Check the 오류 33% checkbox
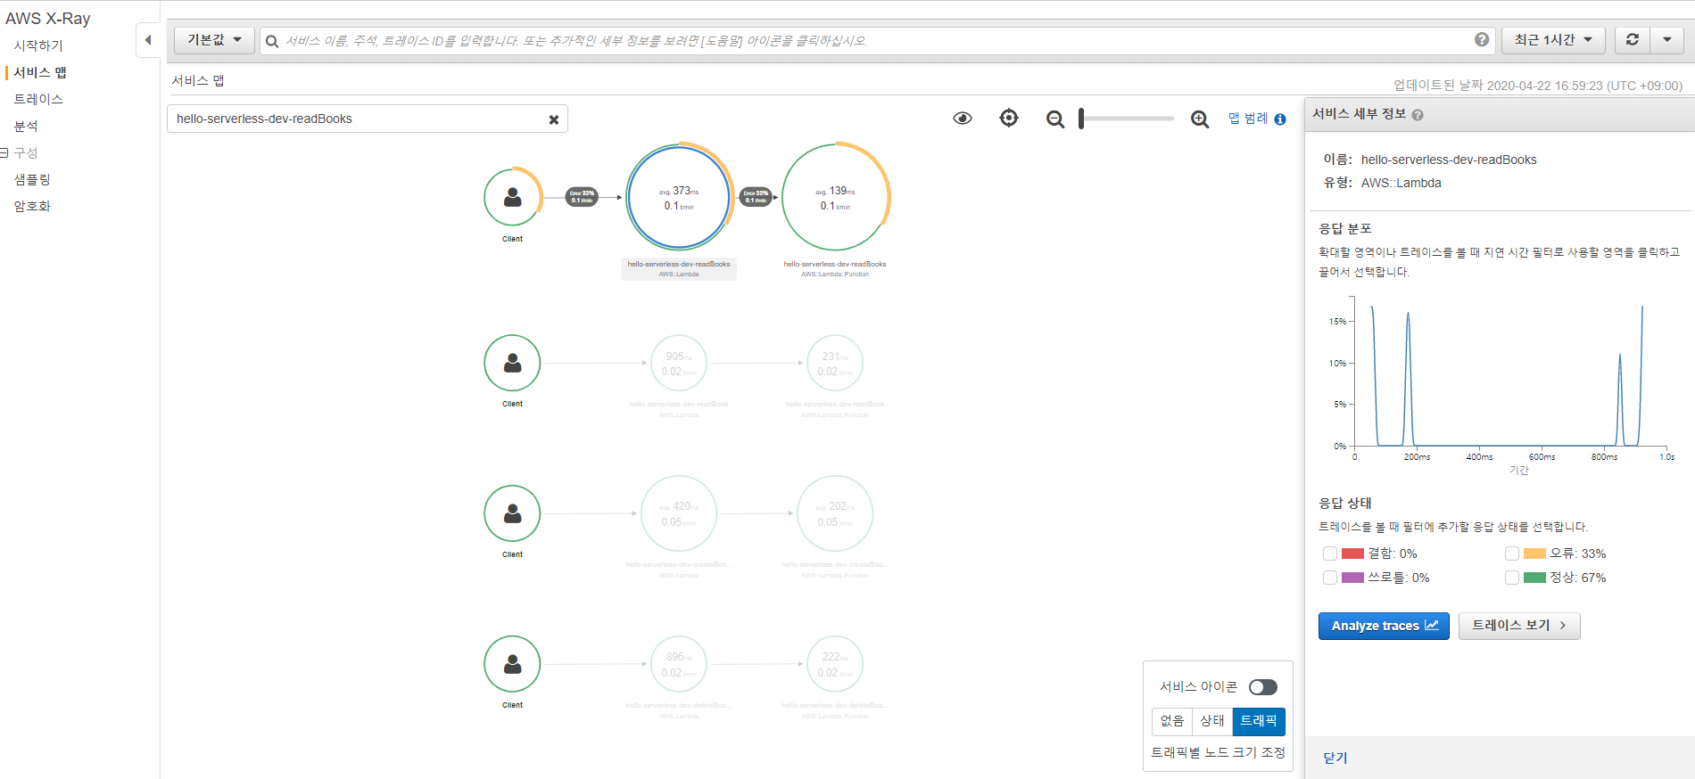The height and width of the screenshot is (779, 1695). coord(1512,553)
